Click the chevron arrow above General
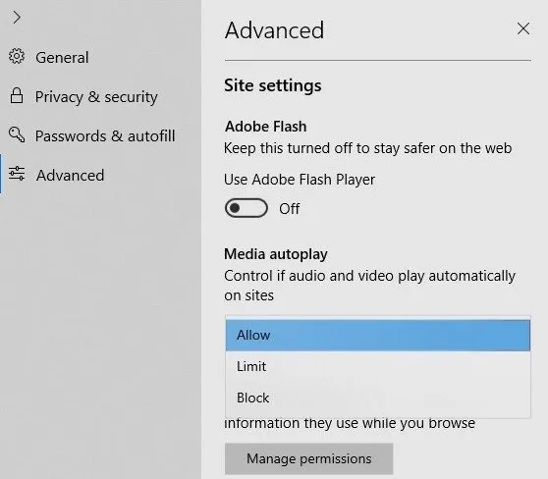This screenshot has height=479, width=548. (17, 17)
